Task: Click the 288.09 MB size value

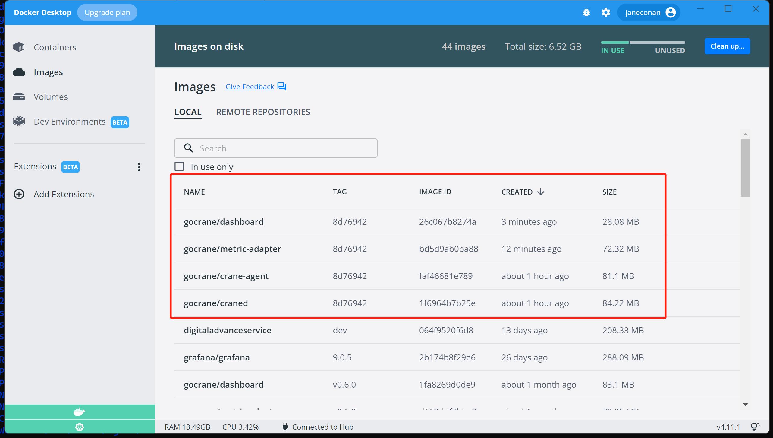Action: pos(623,357)
